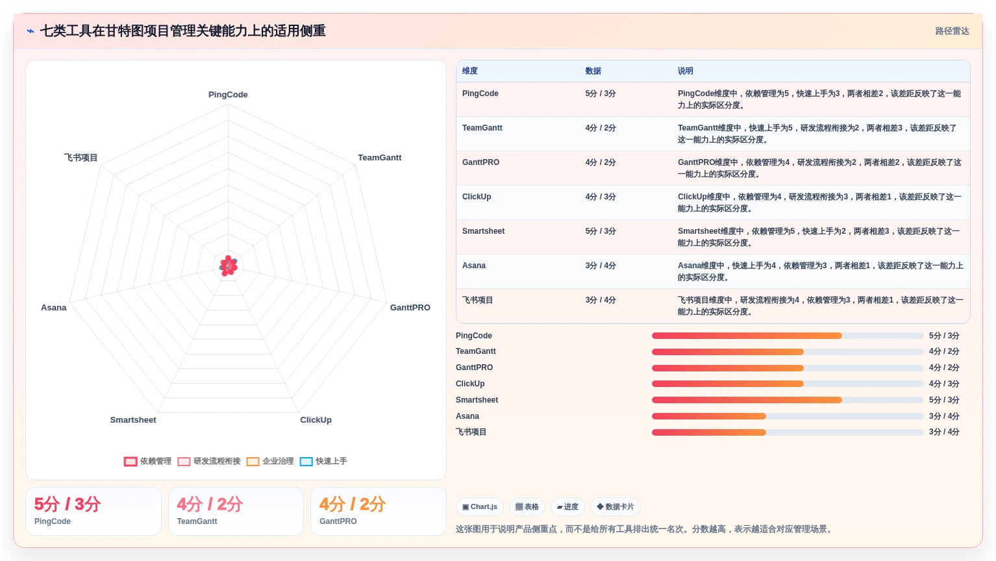Image resolution: width=996 pixels, height=561 pixels.
Task: Click the 数据 column header
Action: 593,71
